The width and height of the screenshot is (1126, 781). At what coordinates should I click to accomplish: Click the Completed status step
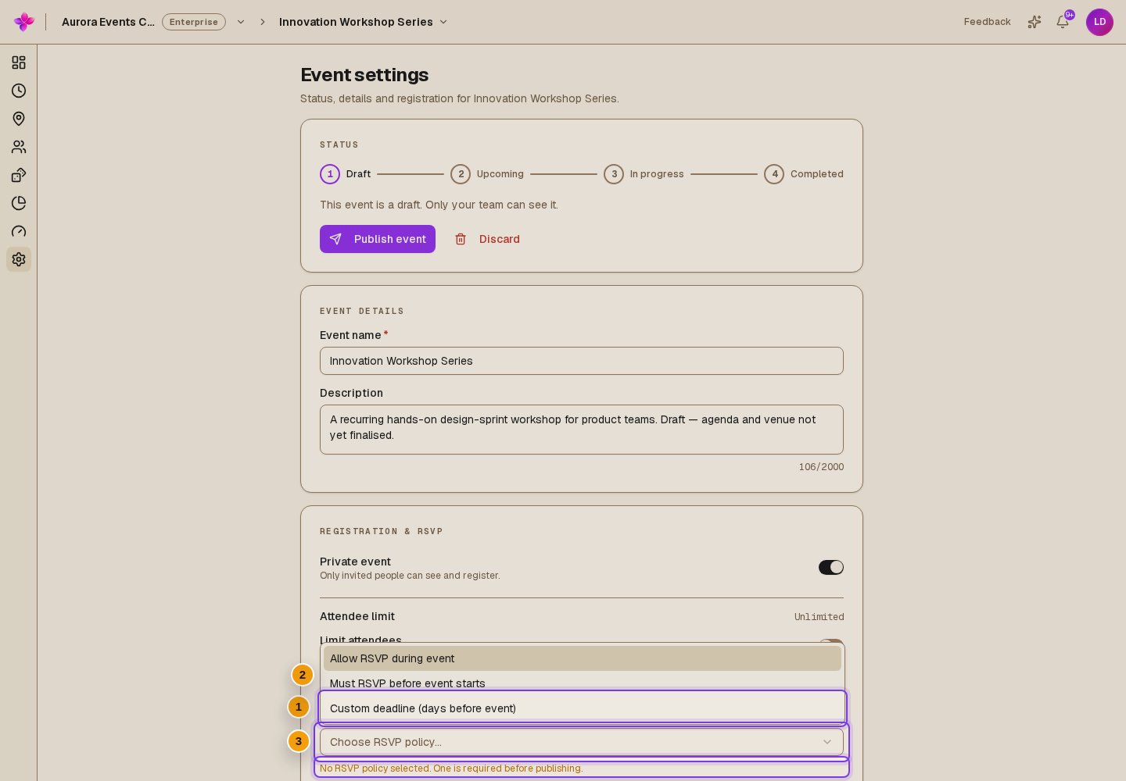pos(804,174)
